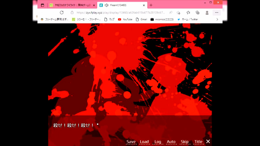Minimize the browser window
This screenshot has width=260, height=146.
click(205, 2)
